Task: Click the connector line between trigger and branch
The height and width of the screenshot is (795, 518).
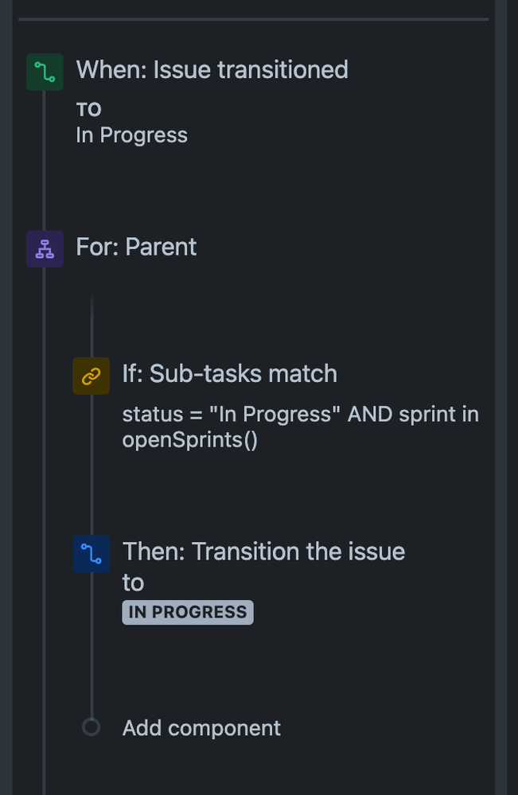Action: pyautogui.click(x=44, y=160)
